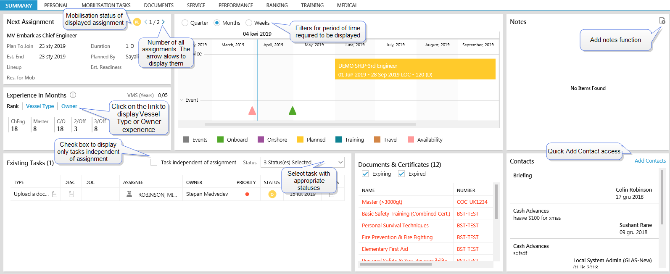The height and width of the screenshot is (274, 670).
Task: Click the add notes icon in Notes panel
Action: [662, 21]
